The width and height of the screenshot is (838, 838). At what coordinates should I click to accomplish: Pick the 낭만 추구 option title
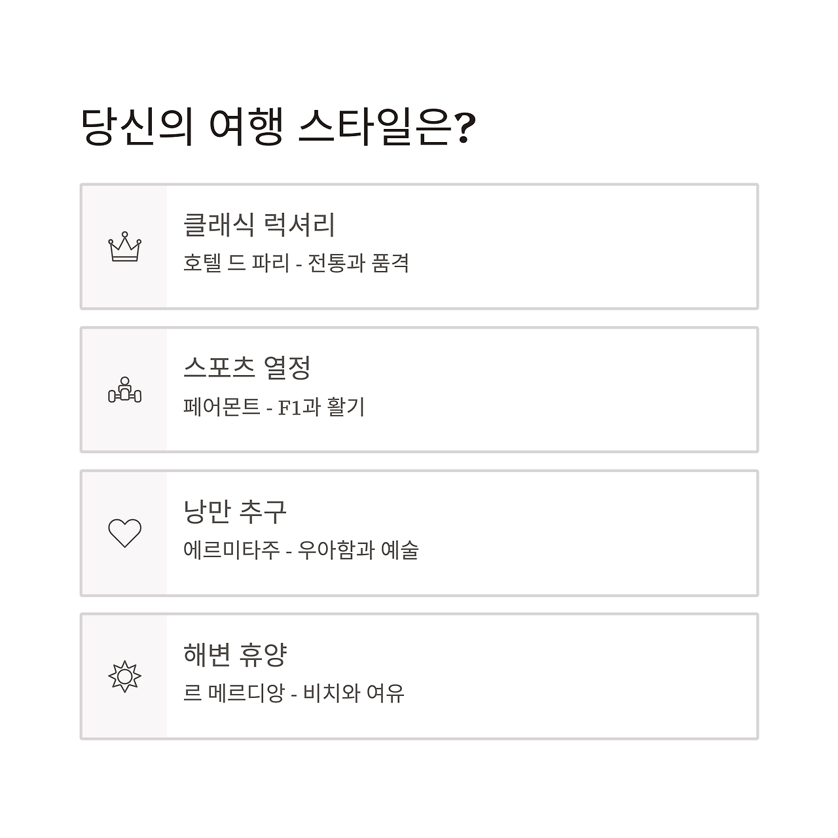(235, 511)
